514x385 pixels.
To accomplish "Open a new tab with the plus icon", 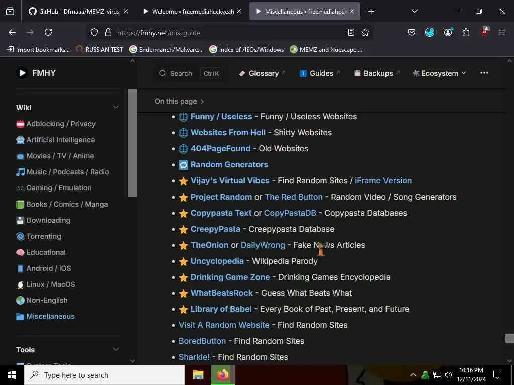I will point(371,12).
